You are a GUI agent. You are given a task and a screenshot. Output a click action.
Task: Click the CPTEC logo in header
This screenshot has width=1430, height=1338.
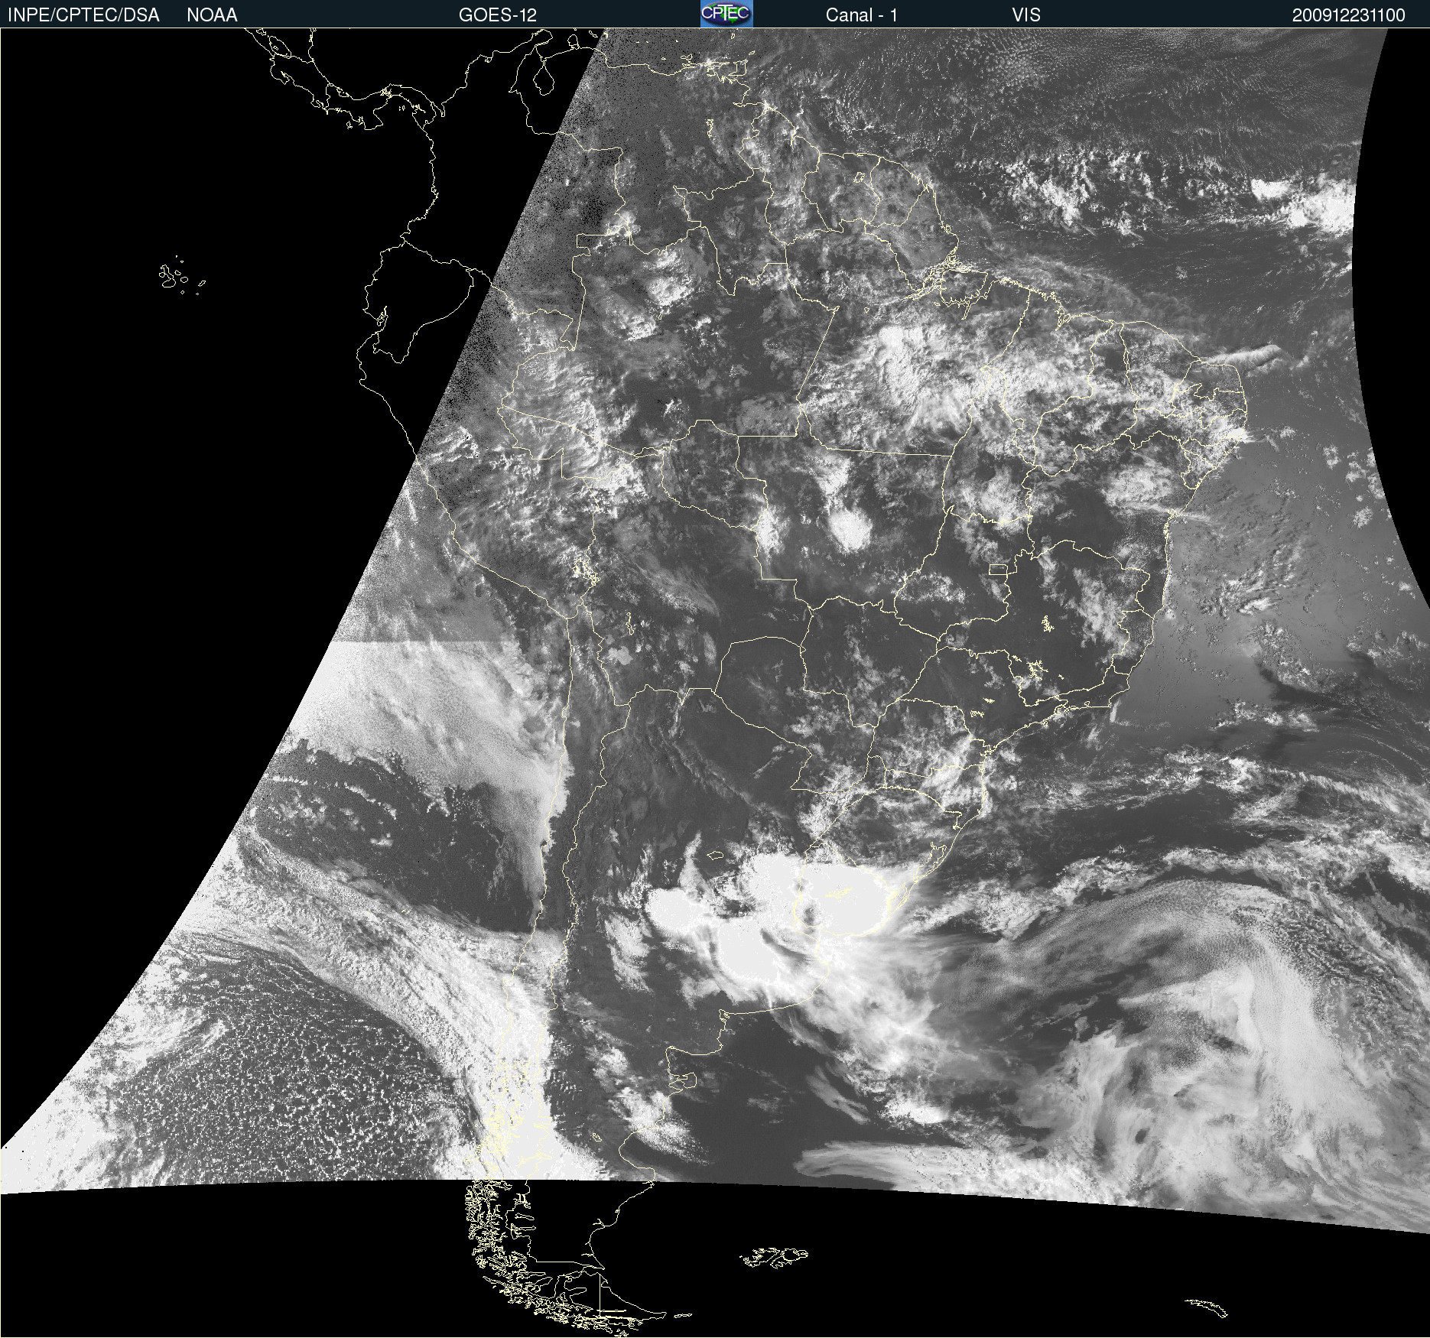point(726,14)
